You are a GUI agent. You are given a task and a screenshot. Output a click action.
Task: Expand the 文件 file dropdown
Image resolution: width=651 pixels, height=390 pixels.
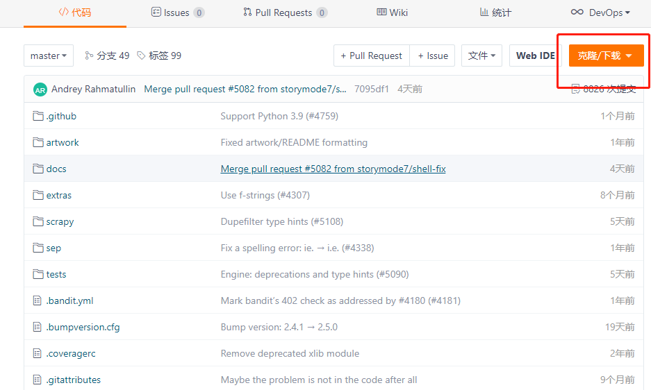point(481,56)
